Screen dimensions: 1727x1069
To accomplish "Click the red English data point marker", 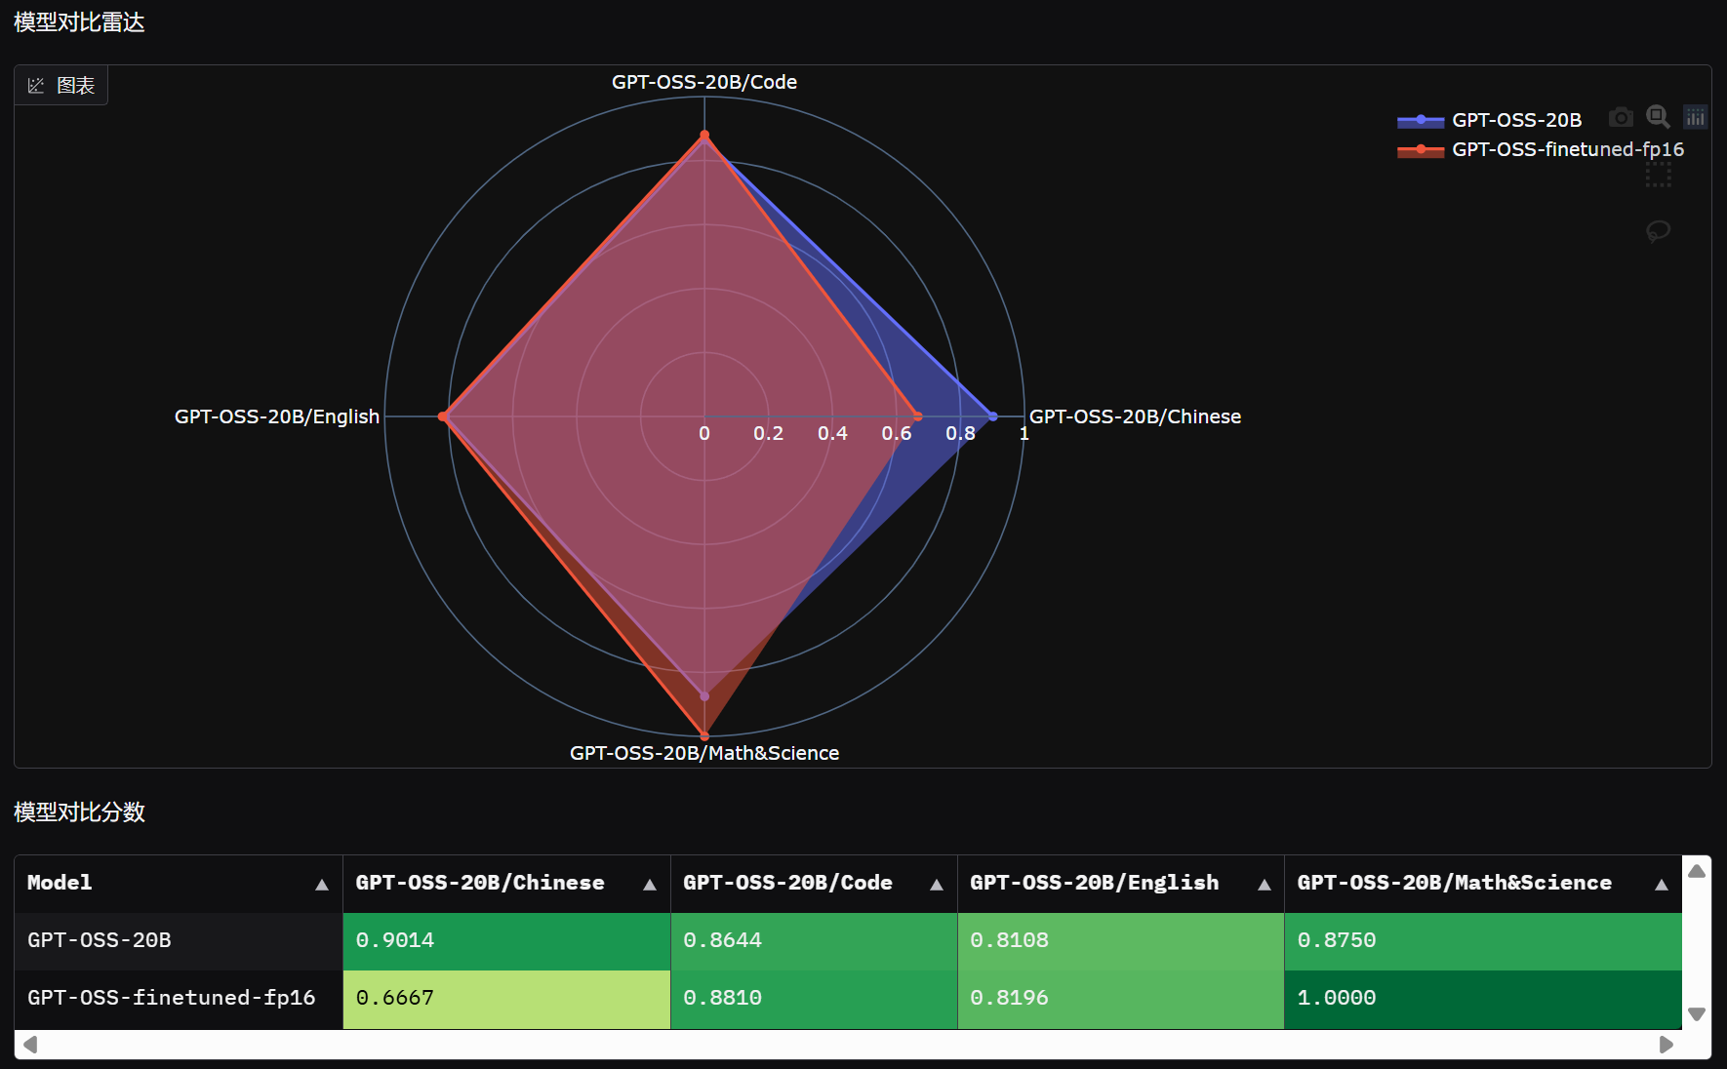I will 442,416.
